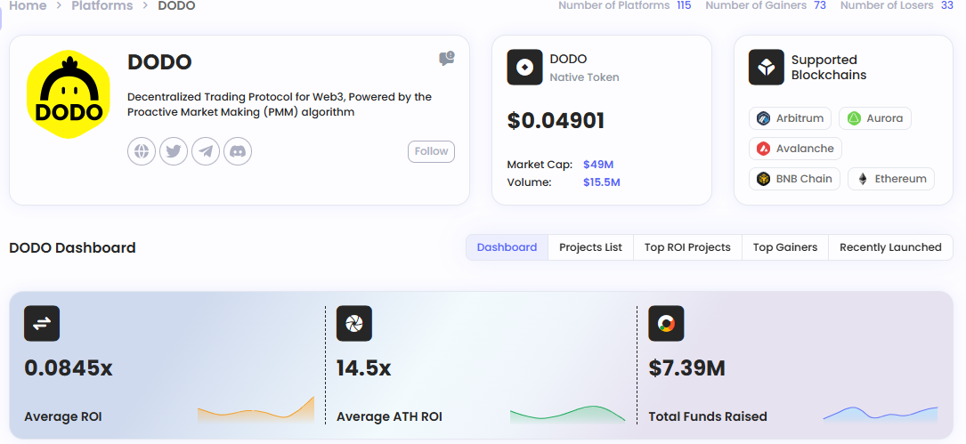Image resolution: width=966 pixels, height=444 pixels.
Task: Open the Projects List tab
Action: 591,247
